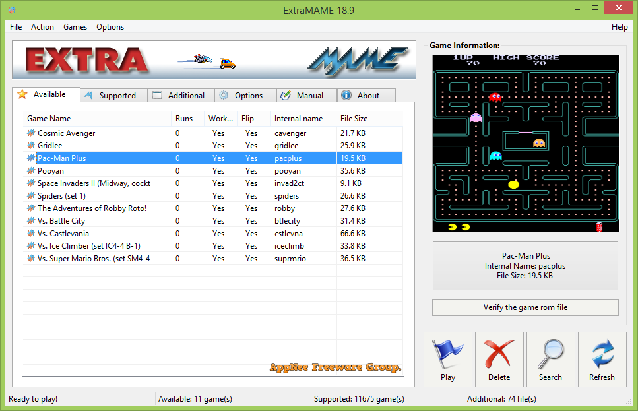Click Verify the game rom file

point(525,307)
